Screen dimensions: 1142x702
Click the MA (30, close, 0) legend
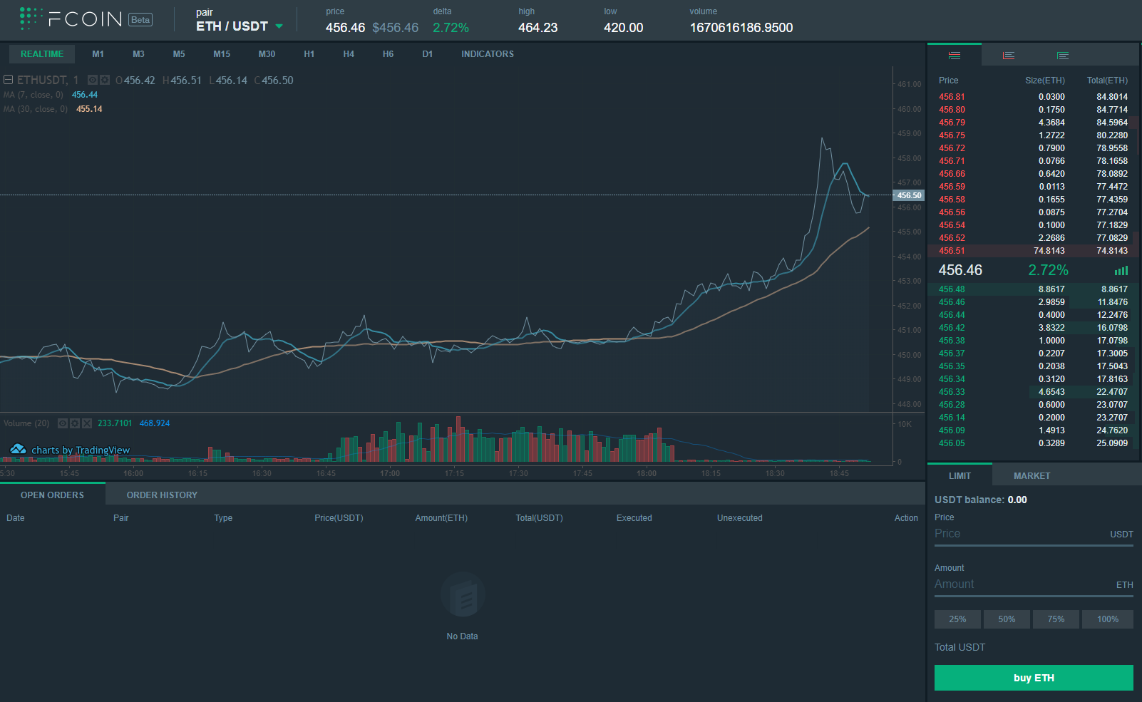point(36,109)
